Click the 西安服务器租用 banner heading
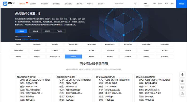The width and height of the screenshot is (187, 102). point(28,13)
